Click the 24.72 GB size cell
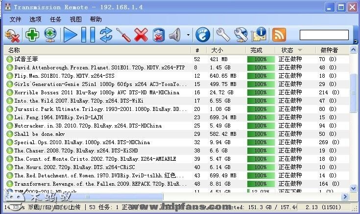 click(221, 92)
